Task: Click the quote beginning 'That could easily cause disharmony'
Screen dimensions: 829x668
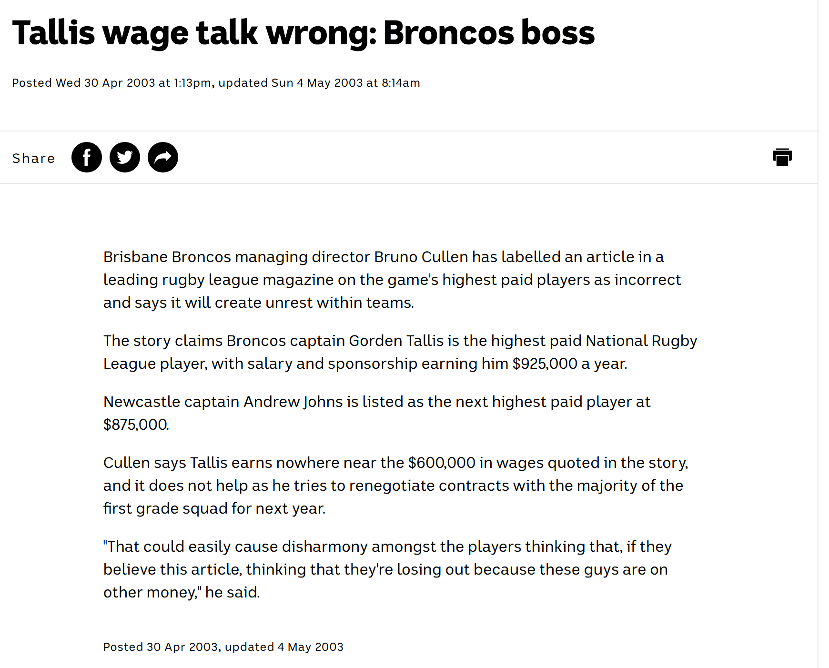Action: point(387,569)
